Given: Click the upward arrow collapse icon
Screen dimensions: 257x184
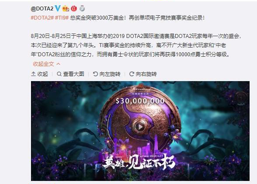Looking at the screenshot, I should tap(33, 74).
